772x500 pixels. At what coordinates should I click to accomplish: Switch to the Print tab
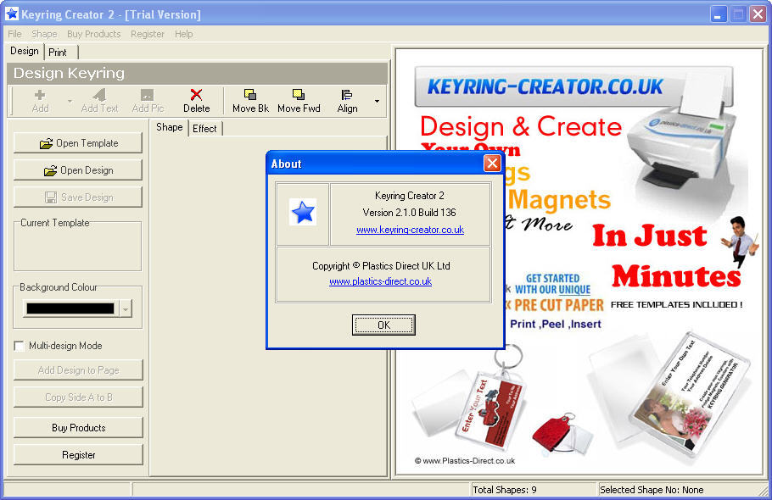pos(59,52)
